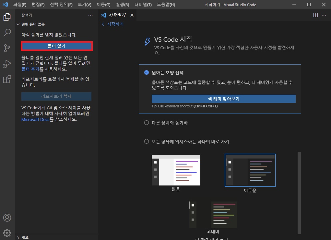This screenshot has height=240, width=331.
Task: Click the 리포지토리 복제 button
Action: [x=56, y=96]
